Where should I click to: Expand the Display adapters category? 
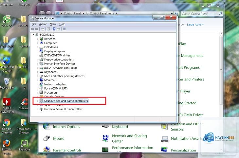pyautogui.click(x=37, y=51)
